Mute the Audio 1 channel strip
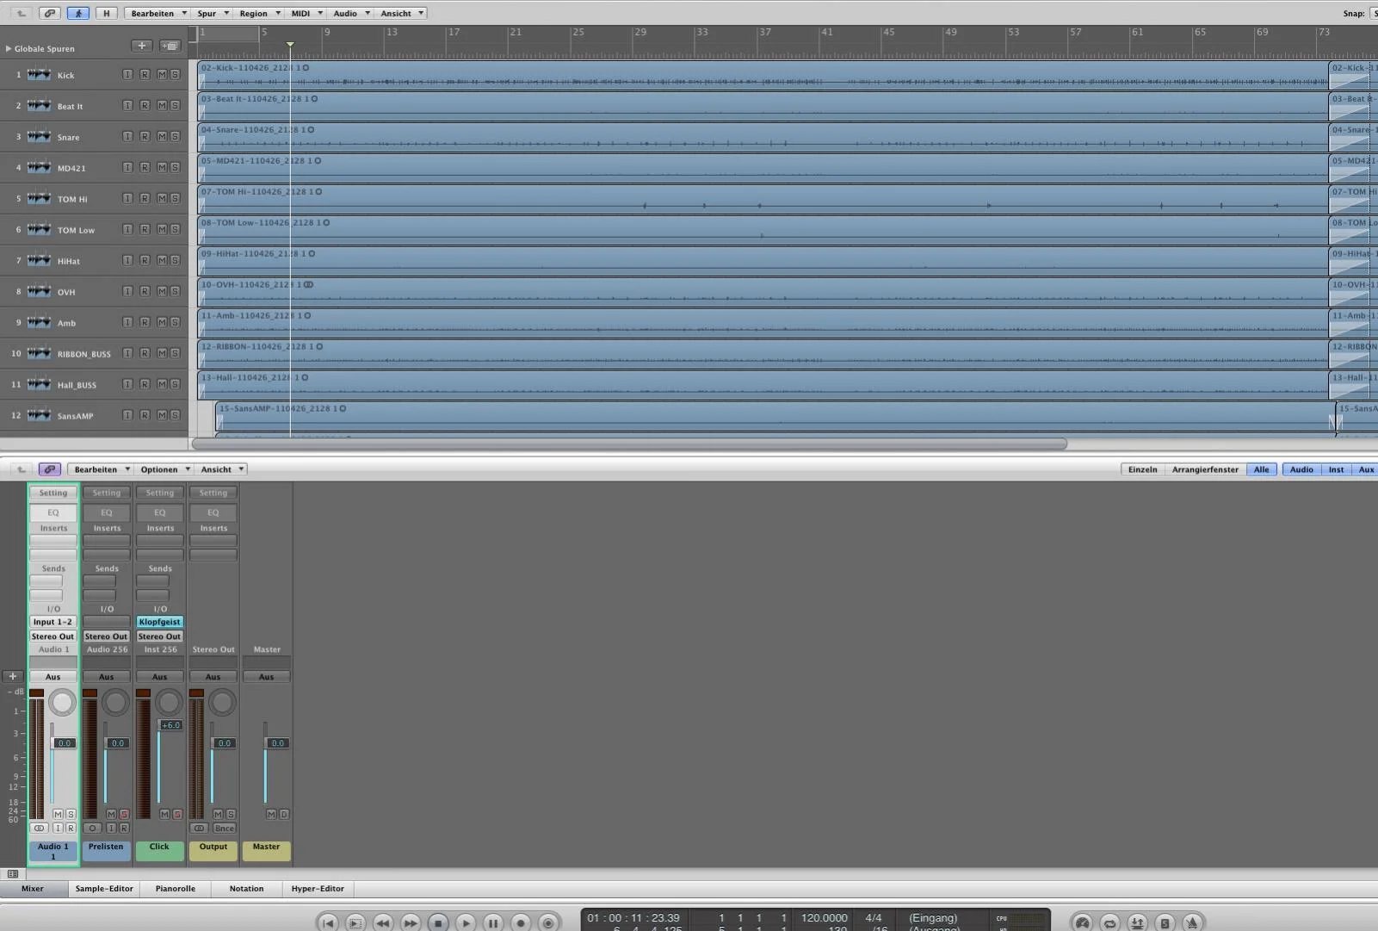 pos(58,814)
